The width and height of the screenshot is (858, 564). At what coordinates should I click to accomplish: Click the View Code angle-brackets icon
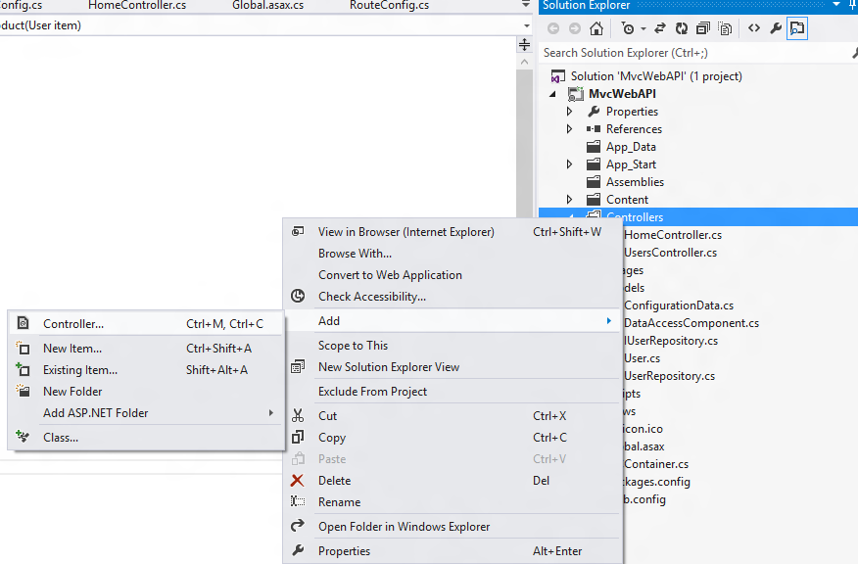tap(754, 28)
